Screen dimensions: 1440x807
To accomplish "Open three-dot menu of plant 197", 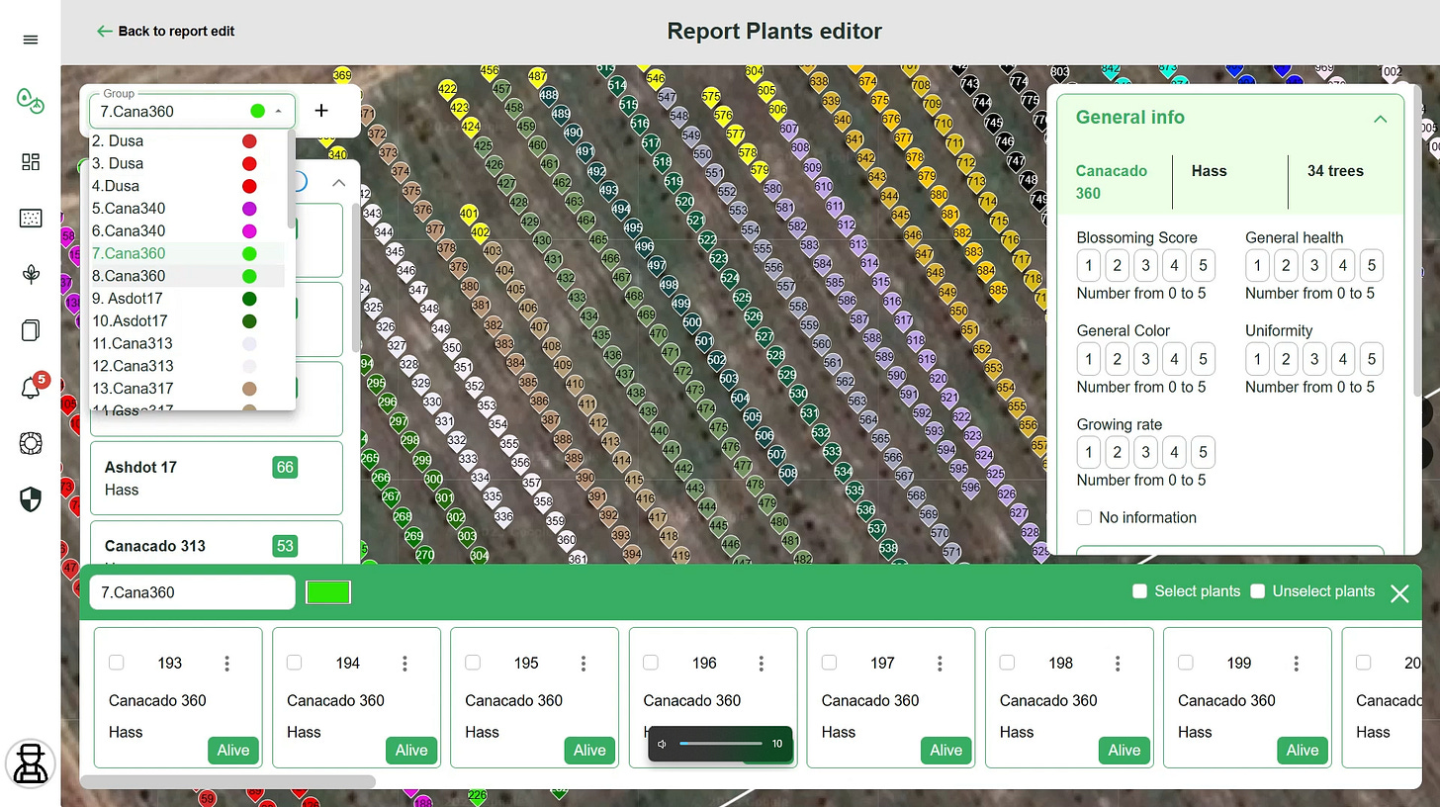I will click(x=940, y=663).
